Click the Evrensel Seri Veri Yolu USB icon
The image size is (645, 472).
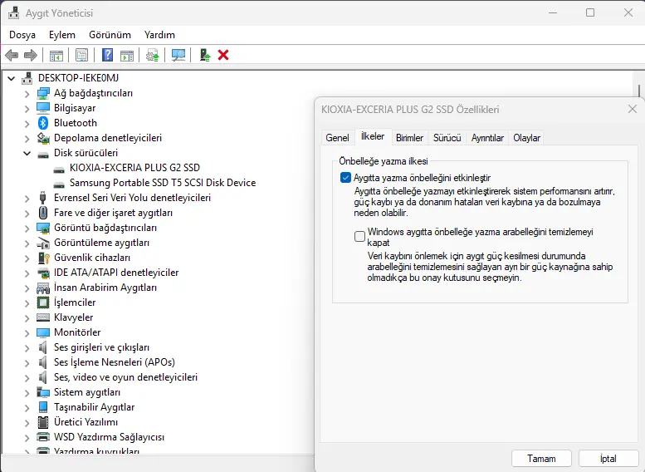tap(43, 198)
